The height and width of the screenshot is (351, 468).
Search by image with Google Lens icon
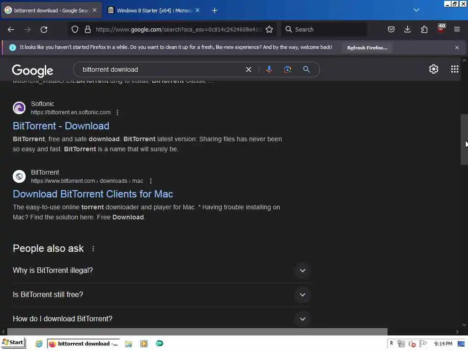click(287, 69)
